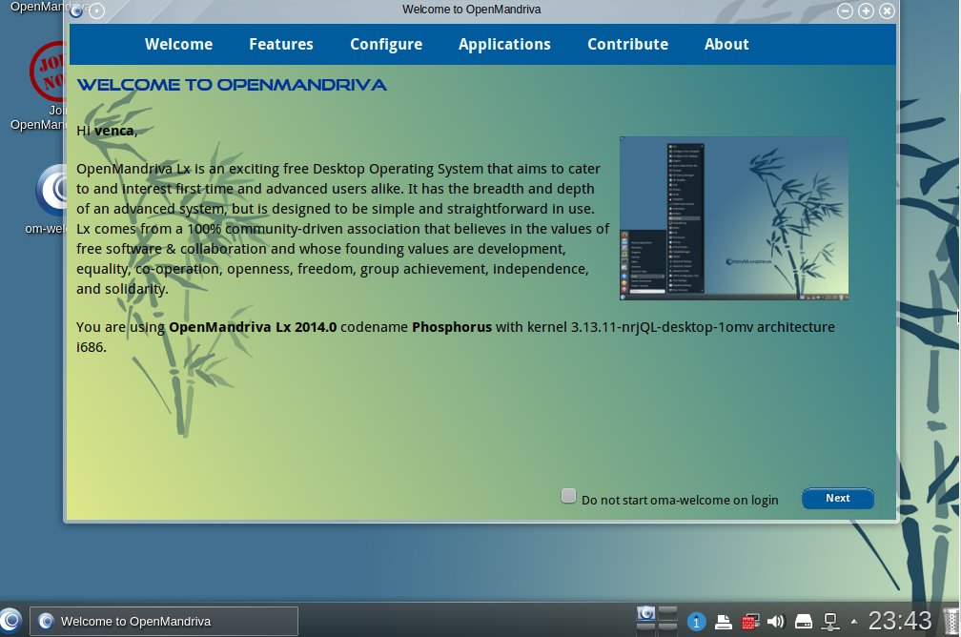Switch to the first virtual desktop in pager
Screen dimensions: 961x637
point(646,613)
